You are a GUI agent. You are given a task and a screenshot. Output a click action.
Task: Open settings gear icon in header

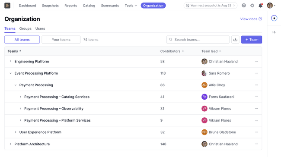coord(252,6)
